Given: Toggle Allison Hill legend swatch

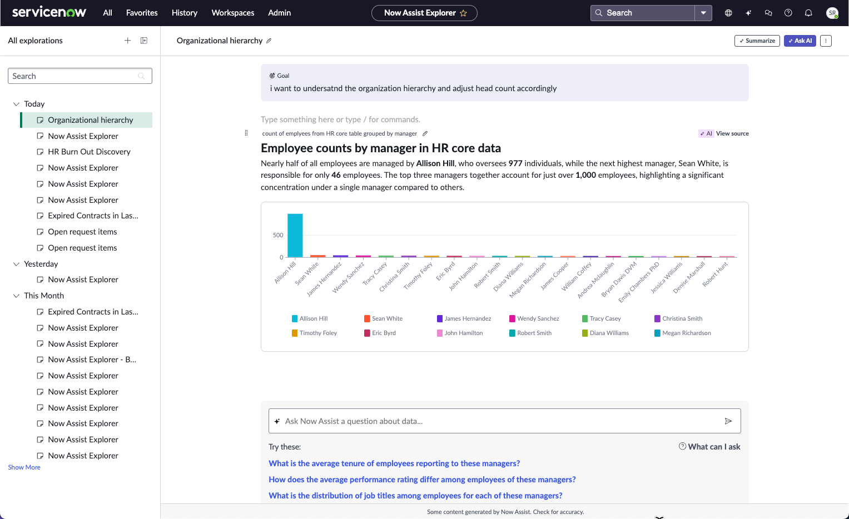Looking at the screenshot, I should 295,318.
